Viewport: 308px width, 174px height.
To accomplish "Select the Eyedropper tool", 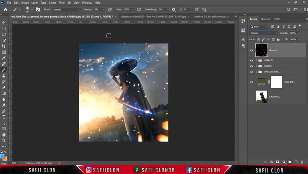I will coord(4,58).
